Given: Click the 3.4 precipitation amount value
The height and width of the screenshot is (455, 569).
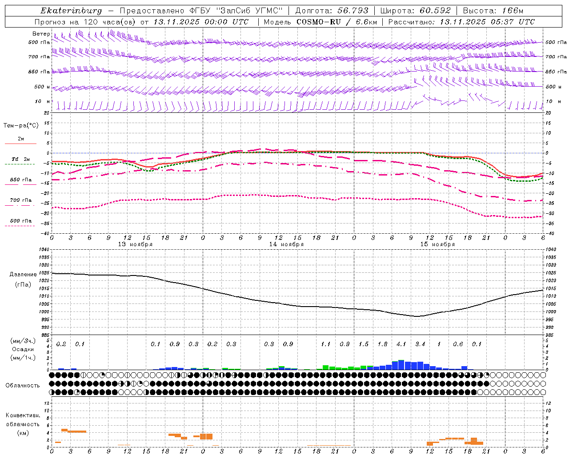Looking at the screenshot, I should point(420,344).
